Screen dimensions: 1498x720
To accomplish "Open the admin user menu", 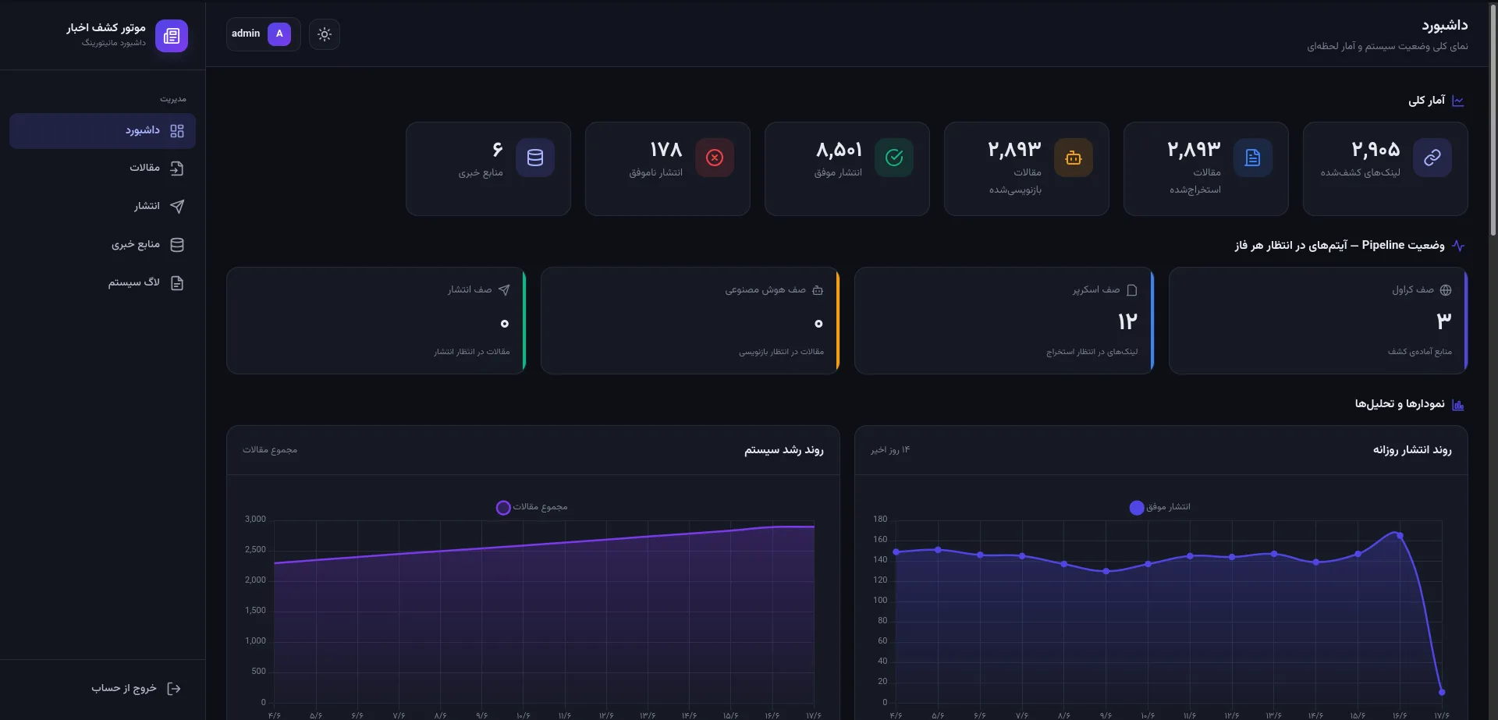I will (x=263, y=34).
